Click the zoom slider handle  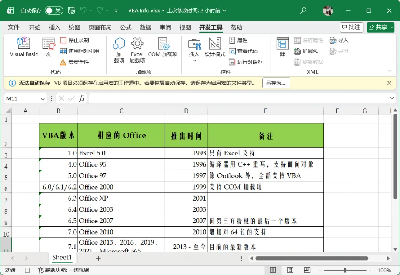(345, 270)
